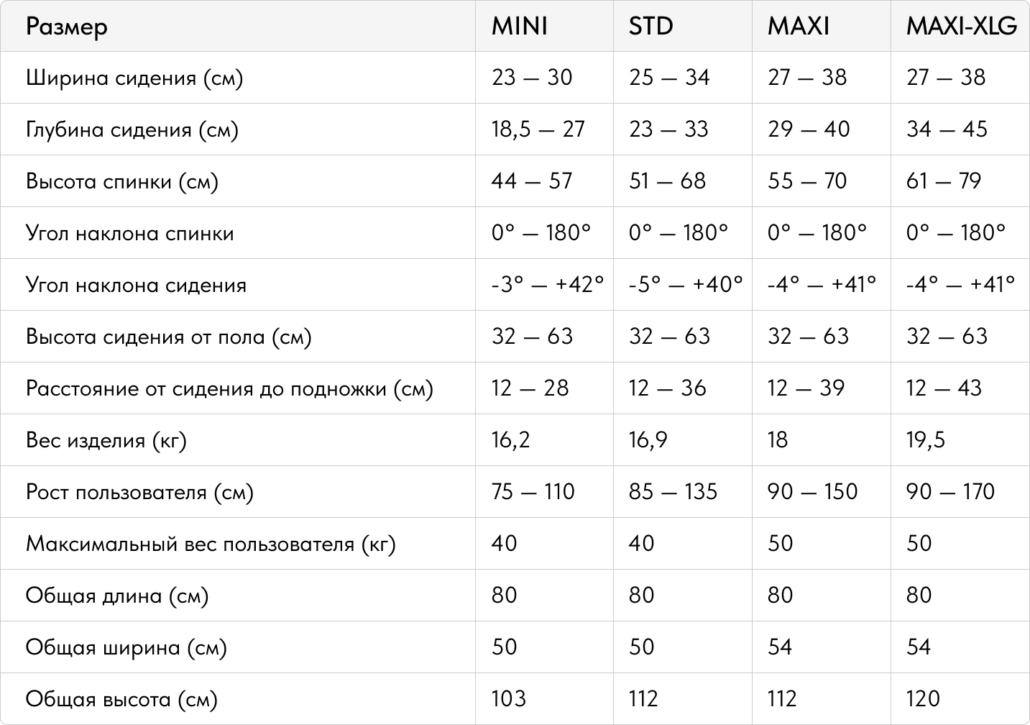Click STD seat tilt value -5° — +40°

click(686, 285)
